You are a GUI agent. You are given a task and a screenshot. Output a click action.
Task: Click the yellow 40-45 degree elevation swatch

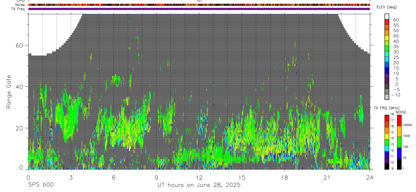click(x=387, y=38)
